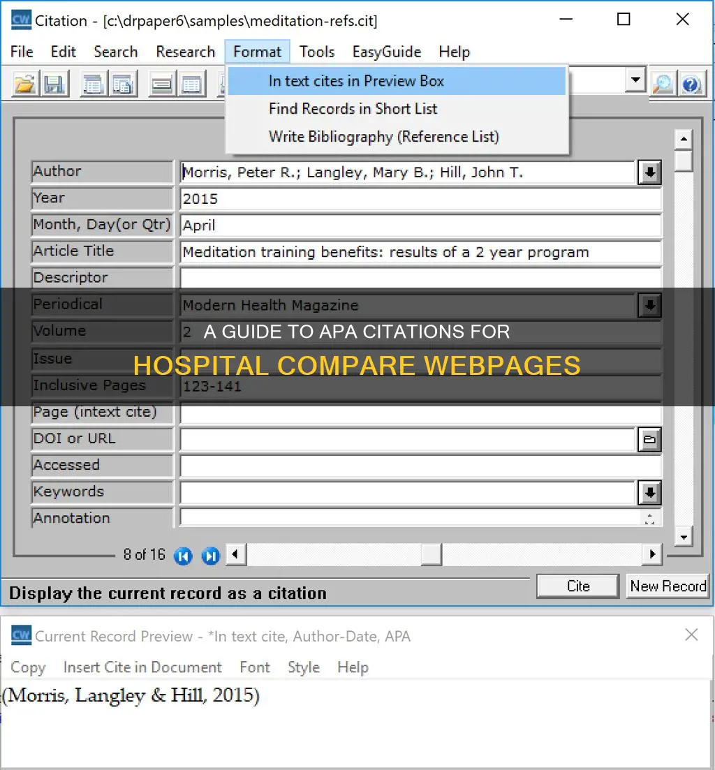Viewport: 715px width, 770px height.
Task: Open the Research menu
Action: click(186, 52)
